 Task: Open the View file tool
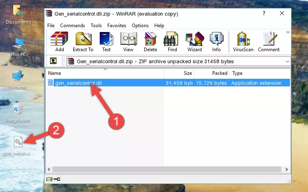(x=129, y=42)
